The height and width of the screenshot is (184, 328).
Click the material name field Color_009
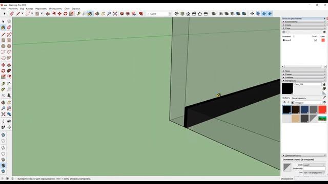pos(307,84)
